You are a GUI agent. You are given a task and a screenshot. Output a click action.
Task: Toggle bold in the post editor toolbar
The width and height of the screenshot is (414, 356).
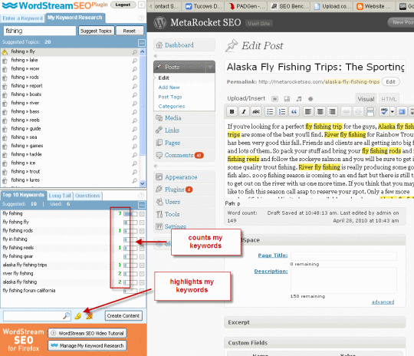coord(232,111)
